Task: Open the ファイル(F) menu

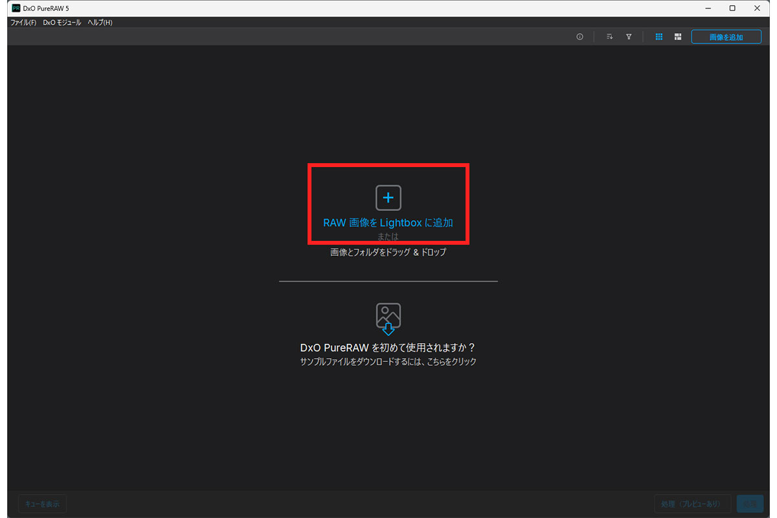Action: tap(23, 23)
